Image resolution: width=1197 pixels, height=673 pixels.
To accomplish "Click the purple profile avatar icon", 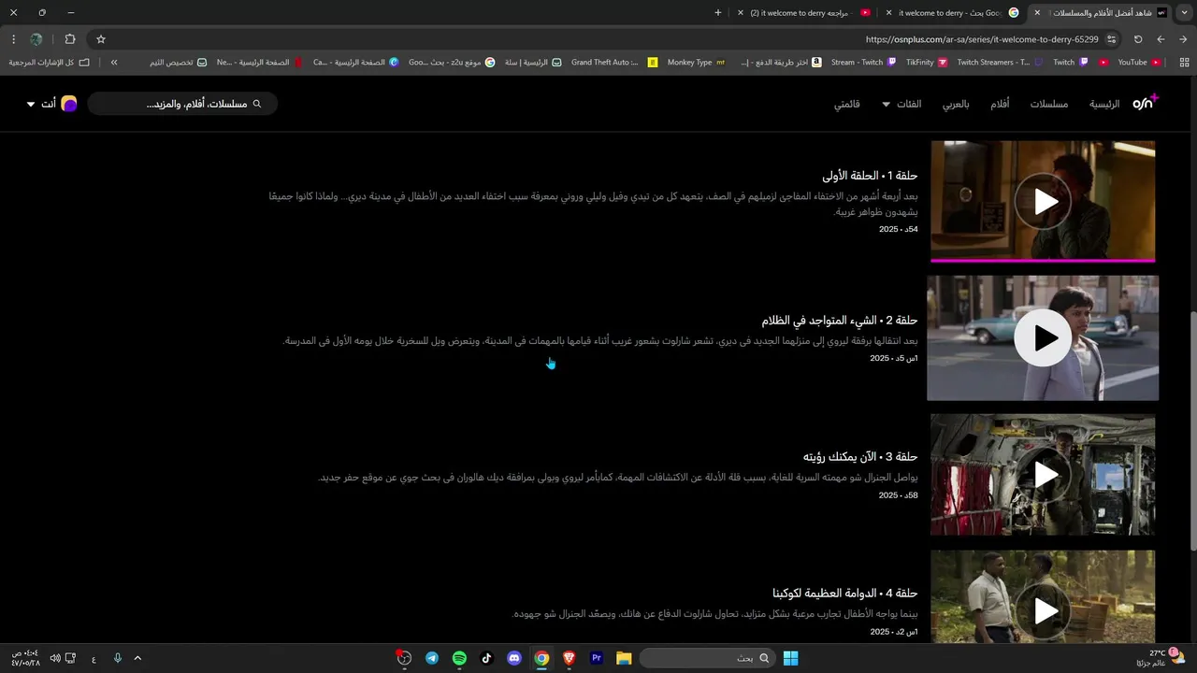I will (69, 104).
